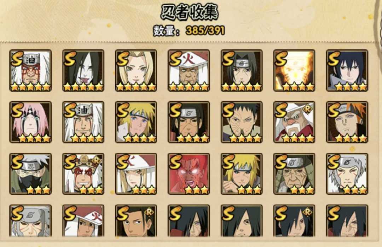Open the pale long-haired ninja sticking tongue out
The width and height of the screenshot is (382, 247).
(83, 71)
